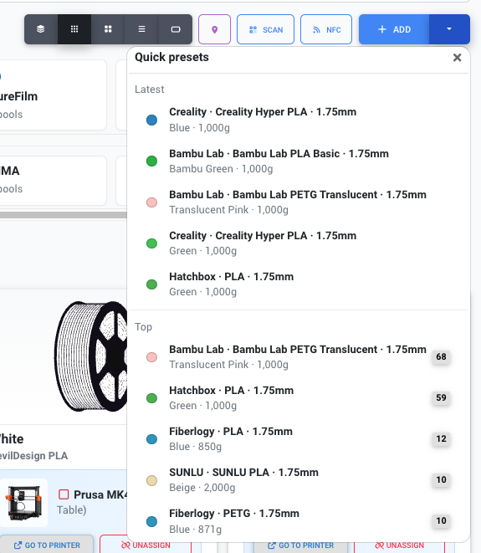
Task: Go to printer for Prusa MK4
Action: point(47,545)
